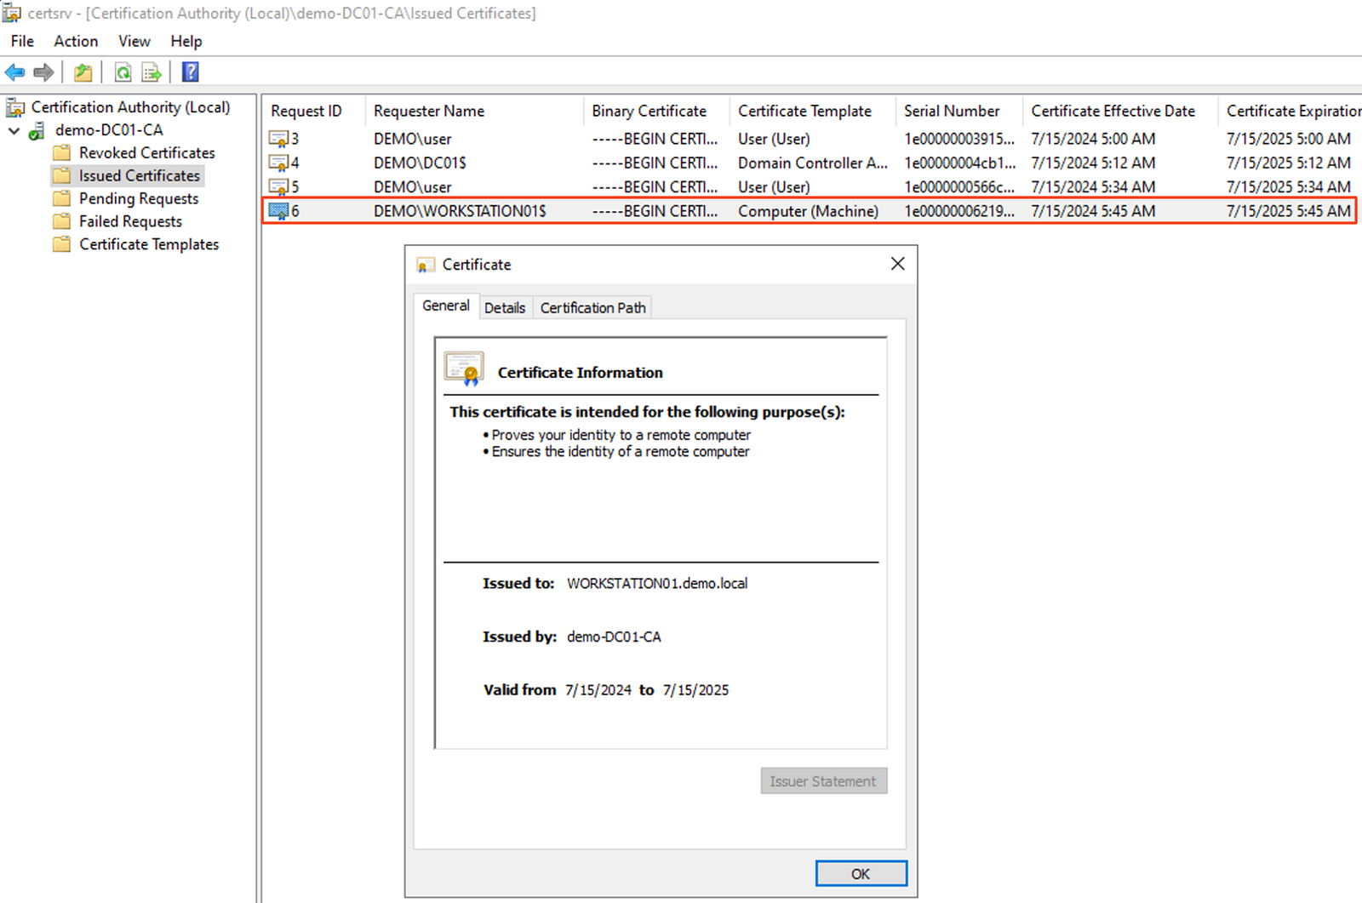Select certificate icon for request ID 3
Screen dimensions: 1362x903
pyautogui.click(x=278, y=139)
